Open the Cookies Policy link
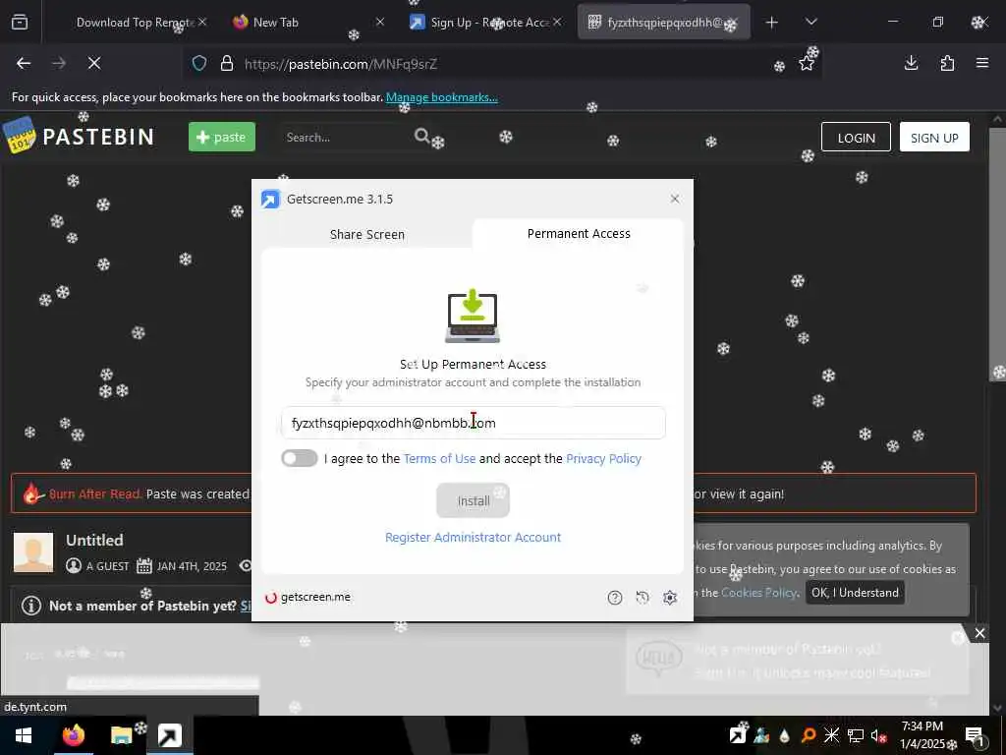Viewport: 1006px width, 755px height. click(758, 593)
